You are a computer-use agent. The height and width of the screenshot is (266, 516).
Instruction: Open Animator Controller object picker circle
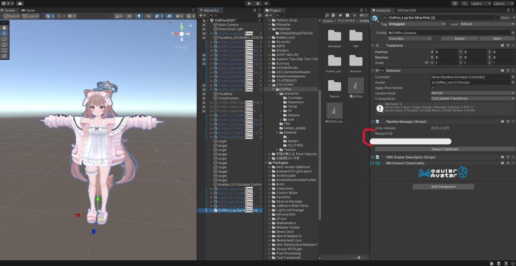coord(513,77)
